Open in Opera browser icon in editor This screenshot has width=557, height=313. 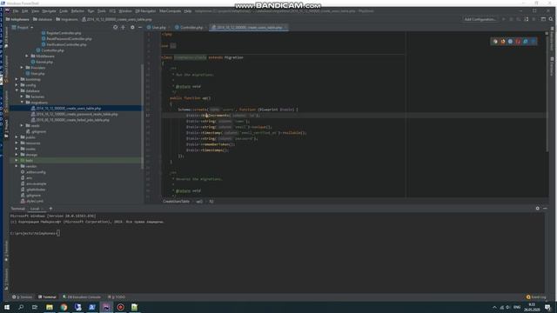[518, 42]
